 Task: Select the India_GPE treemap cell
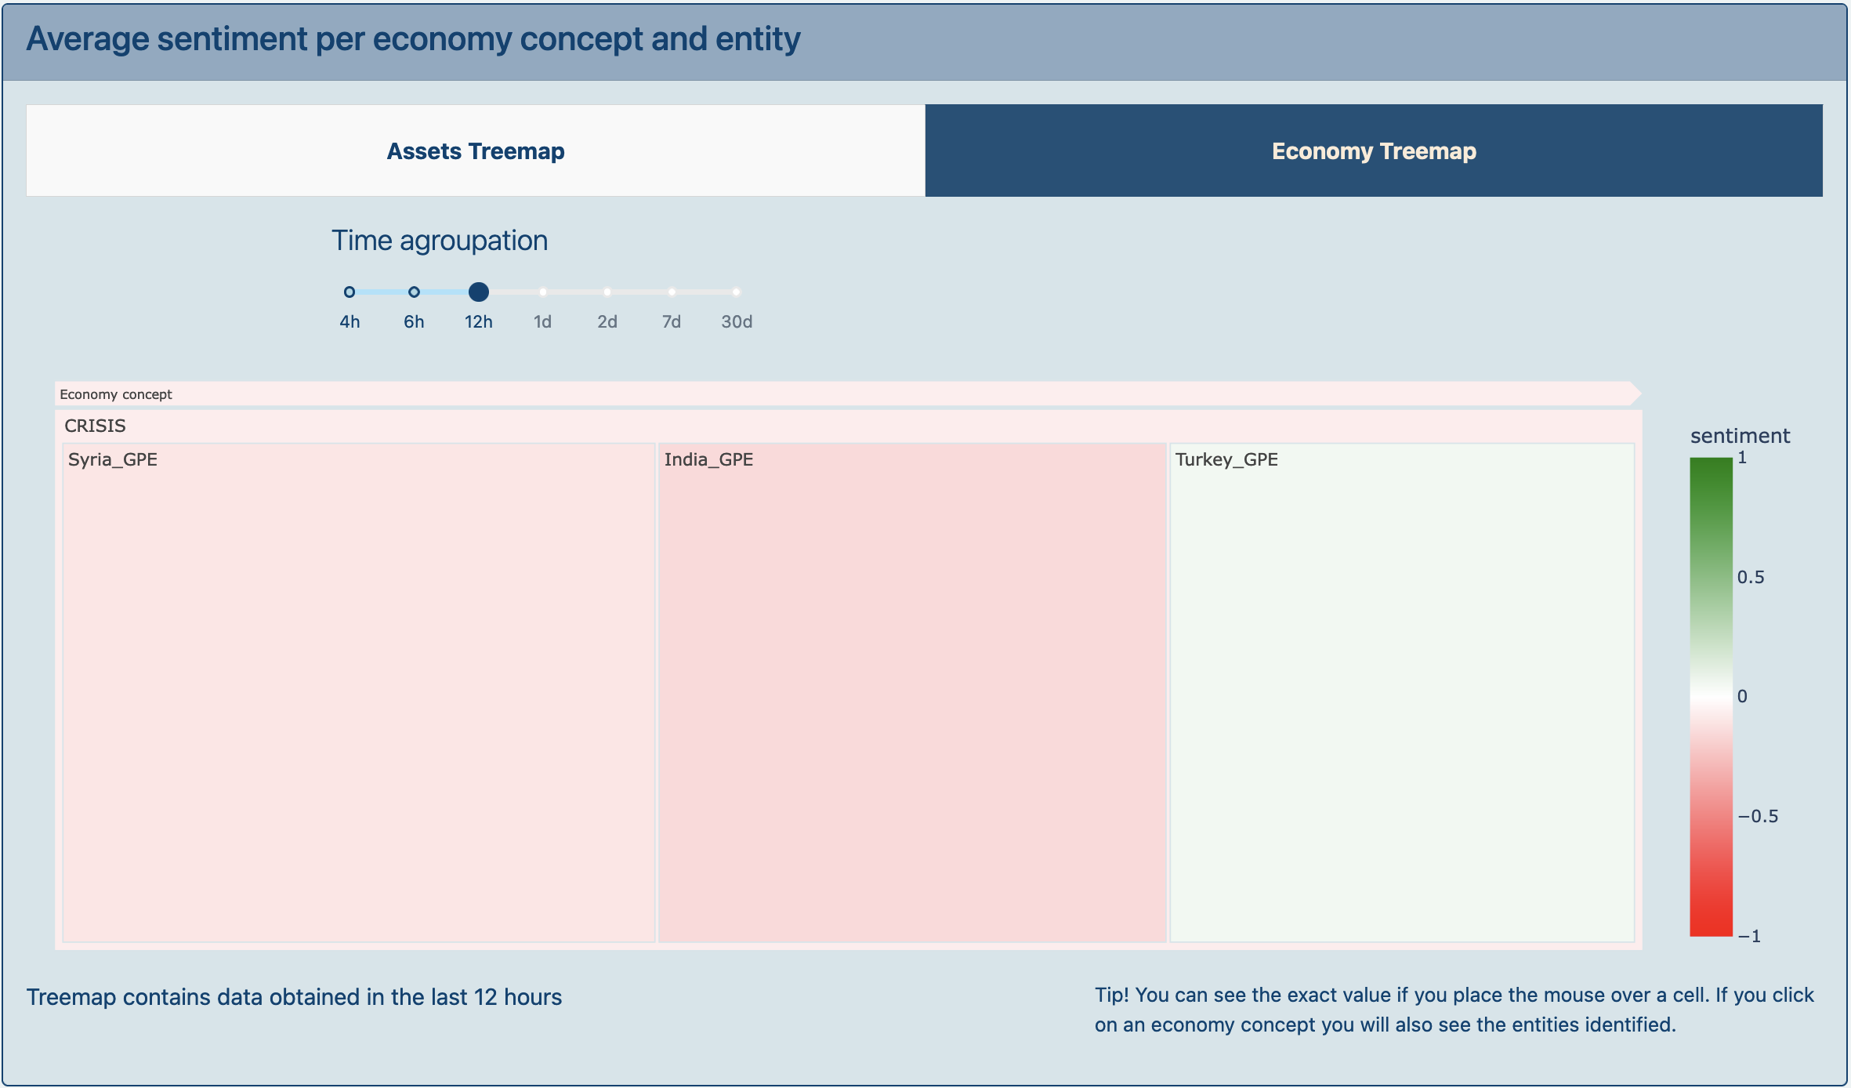[x=912, y=693]
